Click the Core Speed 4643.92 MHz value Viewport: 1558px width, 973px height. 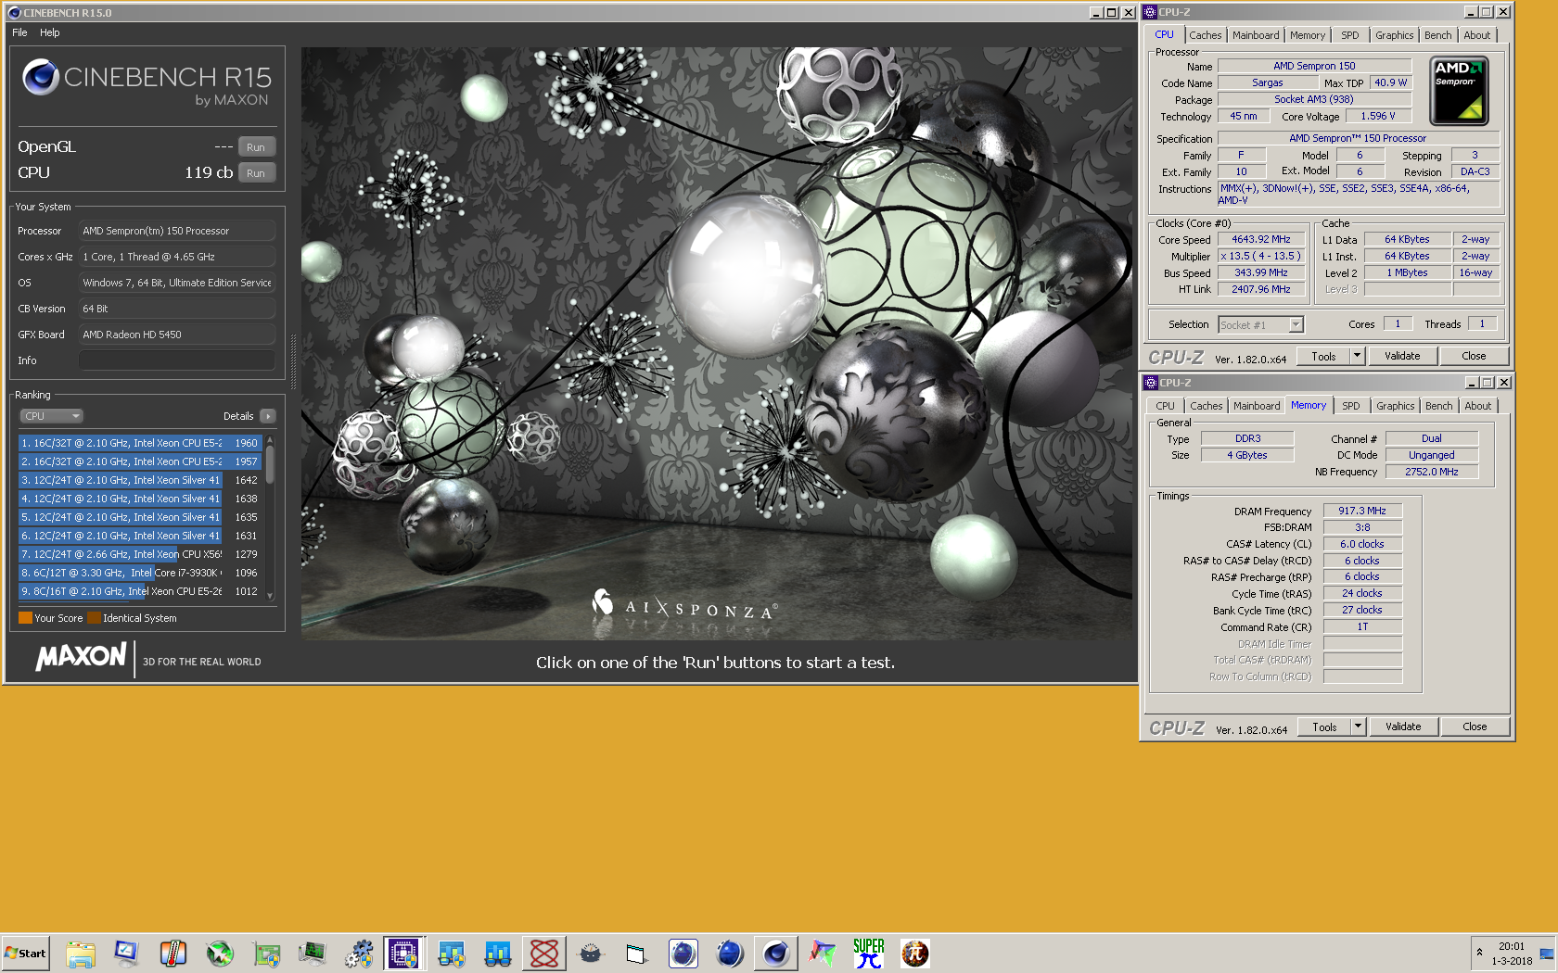tap(1261, 239)
